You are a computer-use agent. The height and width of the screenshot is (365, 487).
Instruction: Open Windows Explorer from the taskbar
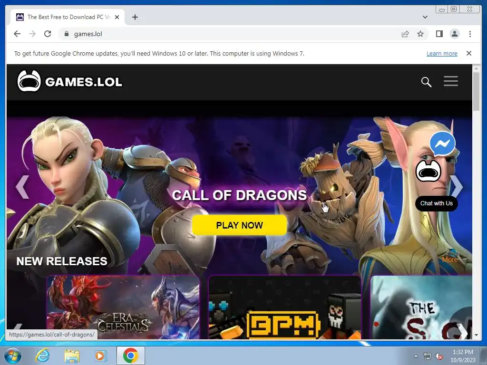tap(72, 355)
